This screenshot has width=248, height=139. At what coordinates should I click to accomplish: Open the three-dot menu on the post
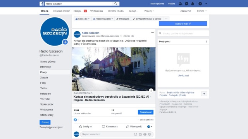[152, 32]
